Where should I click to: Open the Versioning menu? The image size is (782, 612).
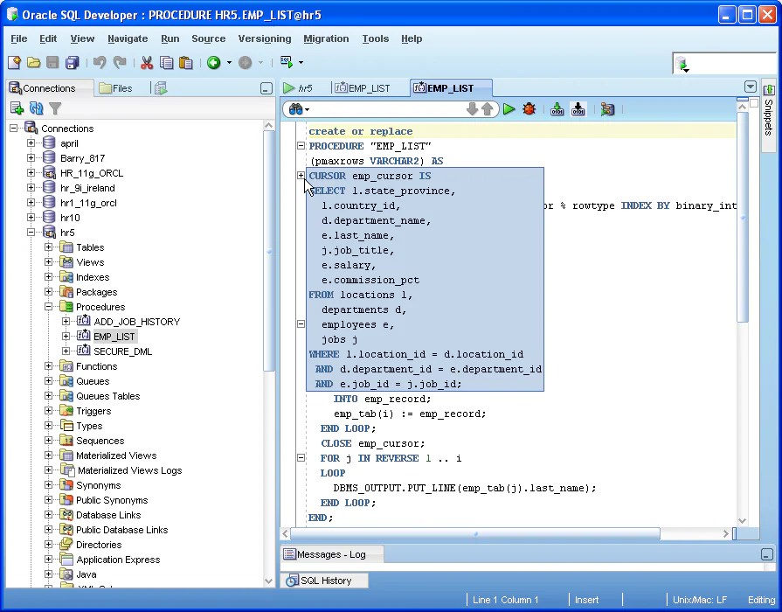[264, 38]
